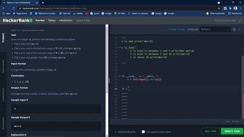The image size is (244, 137).
Task: Select the Submissions side tab
Action: [x=3, y=66]
